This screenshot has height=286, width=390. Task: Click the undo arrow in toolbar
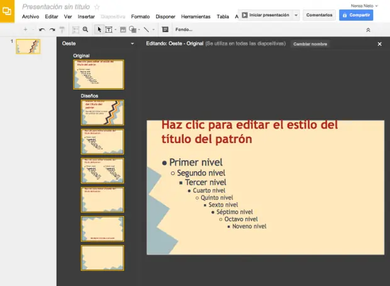tap(42, 30)
